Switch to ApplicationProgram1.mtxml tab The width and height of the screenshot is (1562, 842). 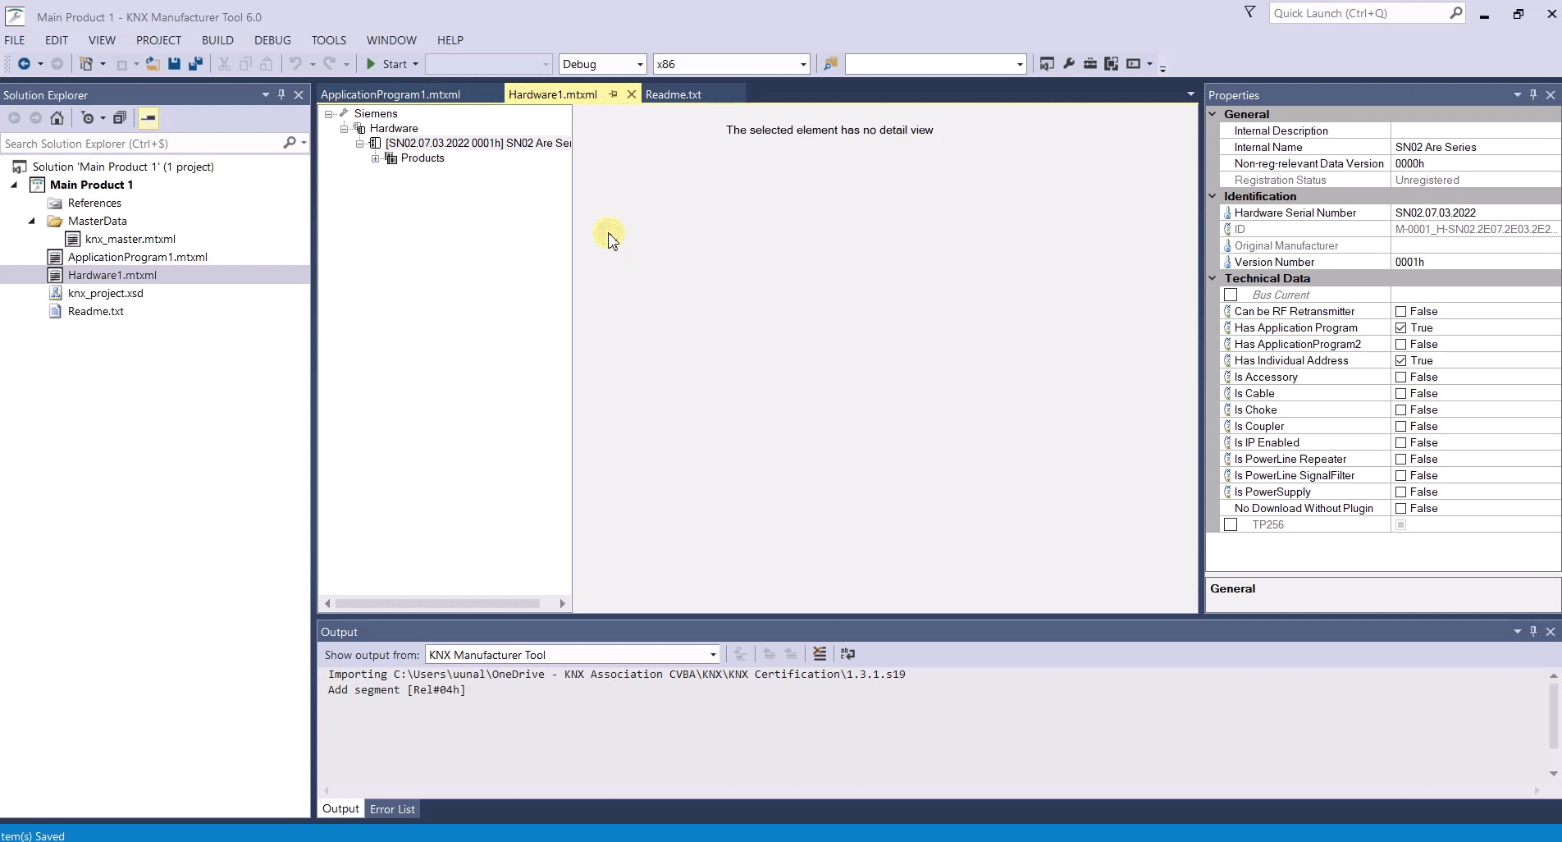(390, 94)
